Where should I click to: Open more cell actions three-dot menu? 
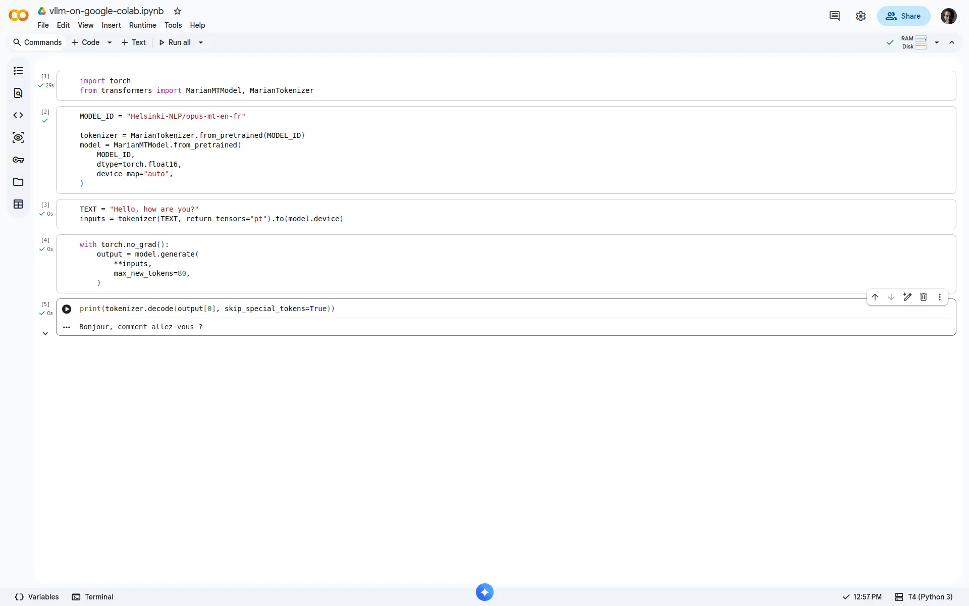pos(940,297)
